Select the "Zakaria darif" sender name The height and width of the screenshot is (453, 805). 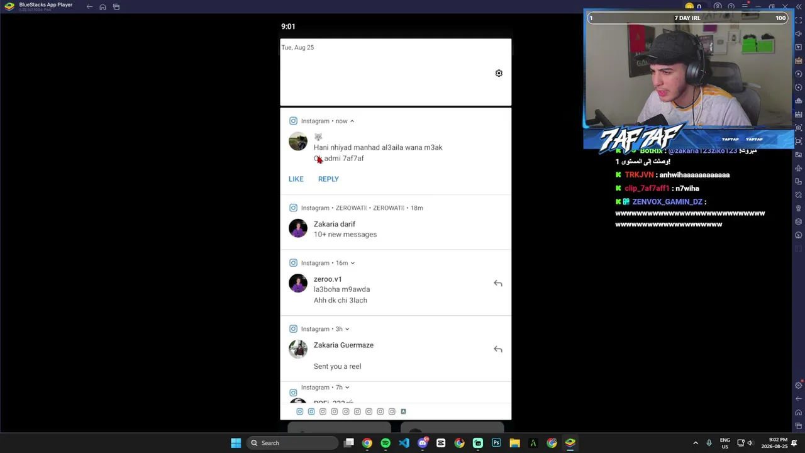pyautogui.click(x=335, y=224)
